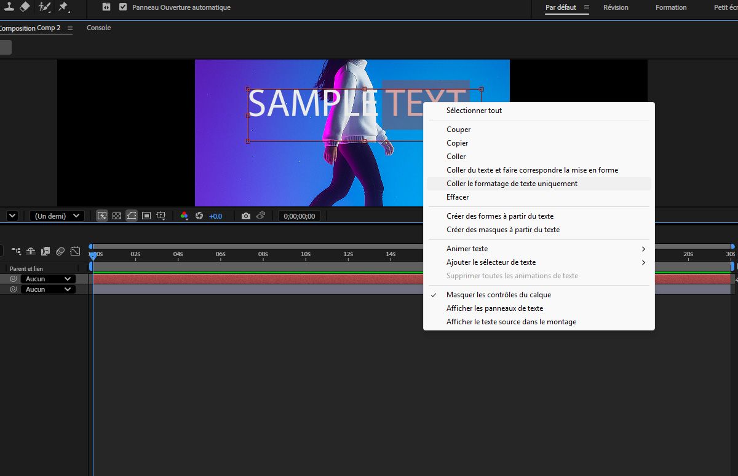Open the composition mini-flowchart icon
This screenshot has width=738, height=476.
(15, 251)
